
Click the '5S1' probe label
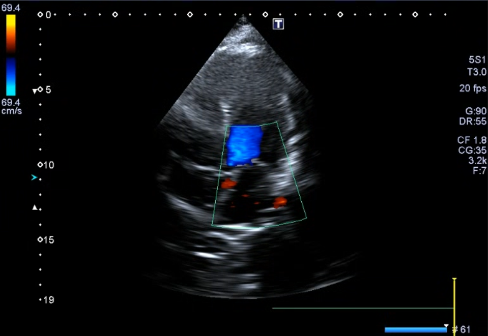point(477,59)
